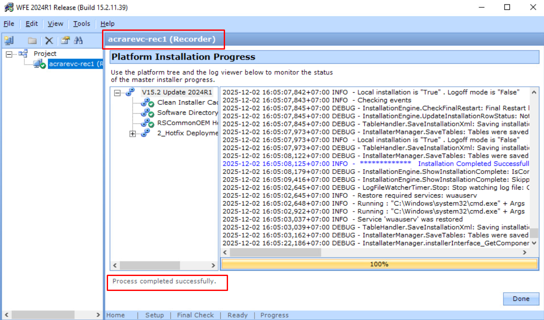Click the log viewer's scroll-right arrow
This screenshot has height=320, width=544.
point(525,252)
